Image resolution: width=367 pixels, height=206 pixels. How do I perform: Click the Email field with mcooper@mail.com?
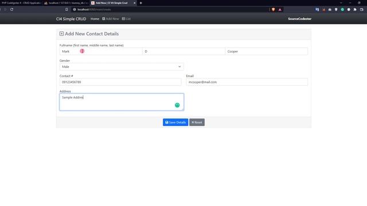click(x=247, y=82)
